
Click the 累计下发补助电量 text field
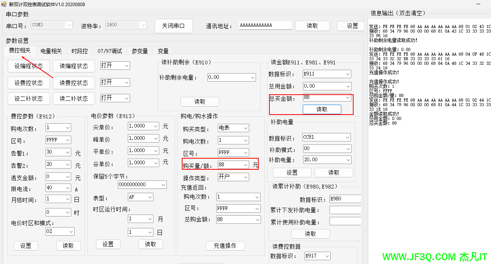(x=345, y=210)
